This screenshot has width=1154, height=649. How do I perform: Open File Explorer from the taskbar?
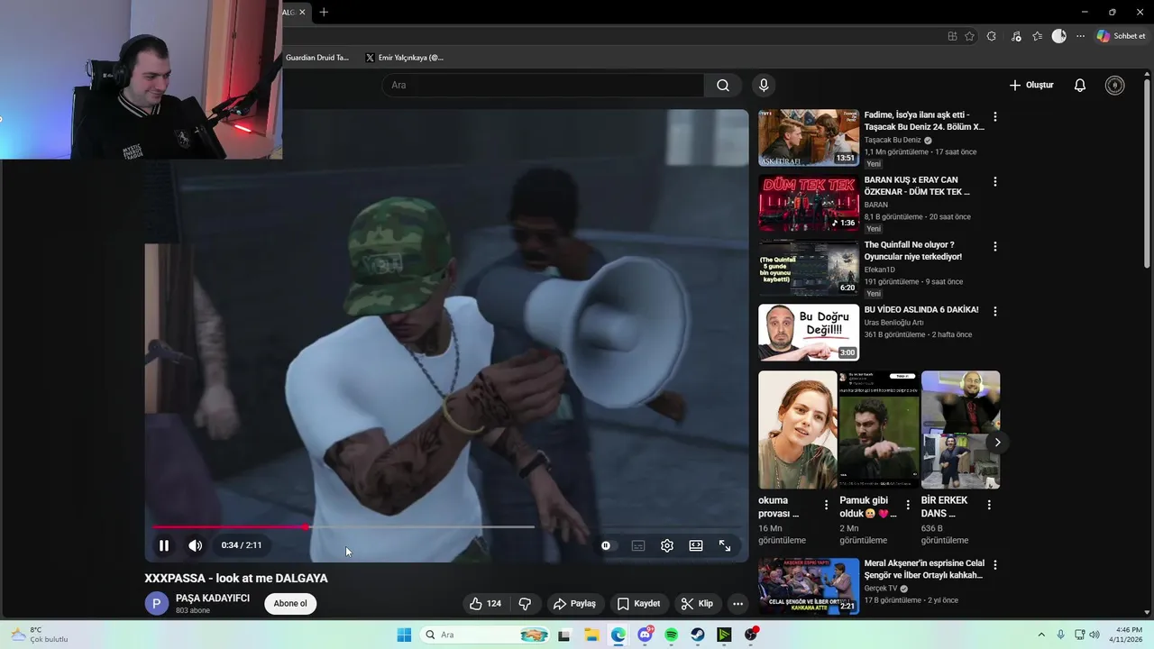click(x=591, y=635)
